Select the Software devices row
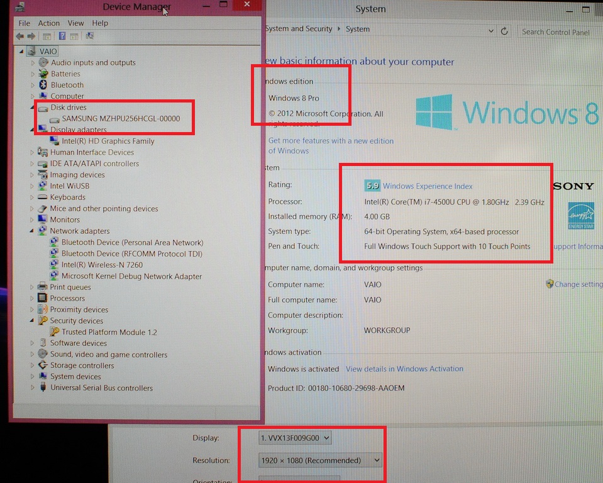 coord(79,343)
